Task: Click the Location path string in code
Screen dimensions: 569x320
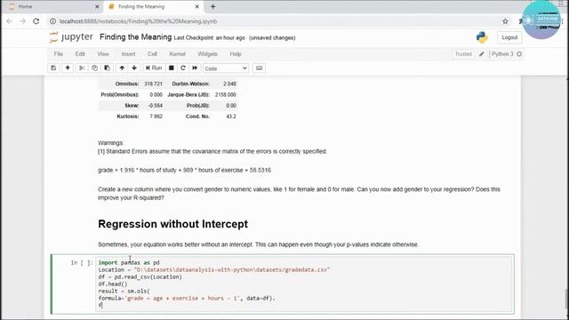Action: pyautogui.click(x=232, y=270)
